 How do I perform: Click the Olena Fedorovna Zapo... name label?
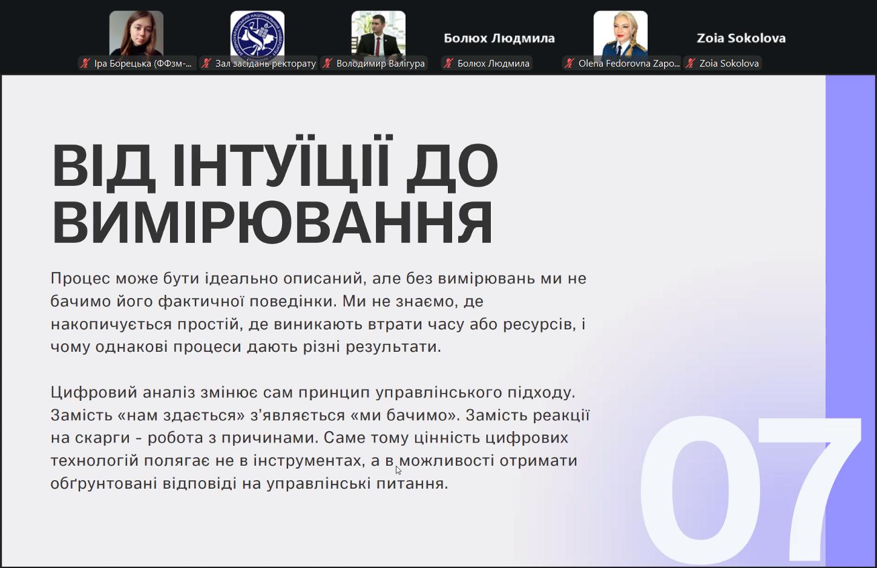coord(629,64)
